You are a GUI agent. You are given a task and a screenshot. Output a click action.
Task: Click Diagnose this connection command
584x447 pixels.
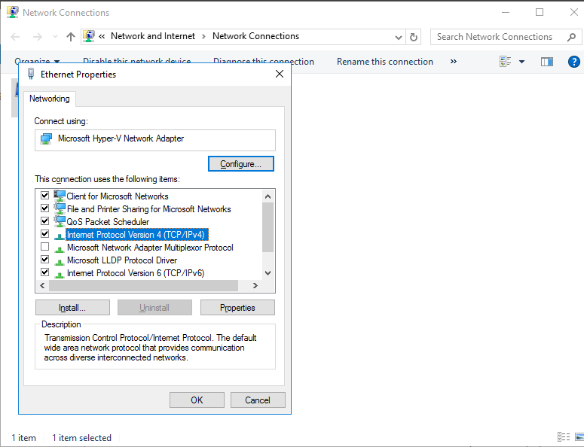click(264, 62)
